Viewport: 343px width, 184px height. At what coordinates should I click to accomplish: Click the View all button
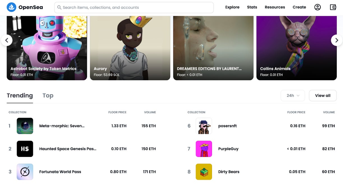[323, 96]
